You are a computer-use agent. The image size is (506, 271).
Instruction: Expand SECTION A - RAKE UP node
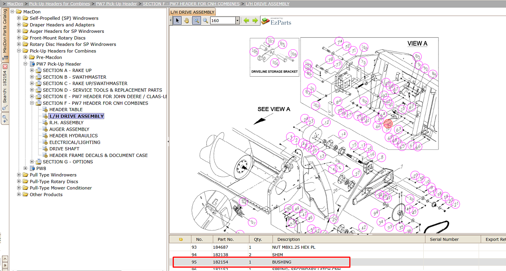point(32,71)
